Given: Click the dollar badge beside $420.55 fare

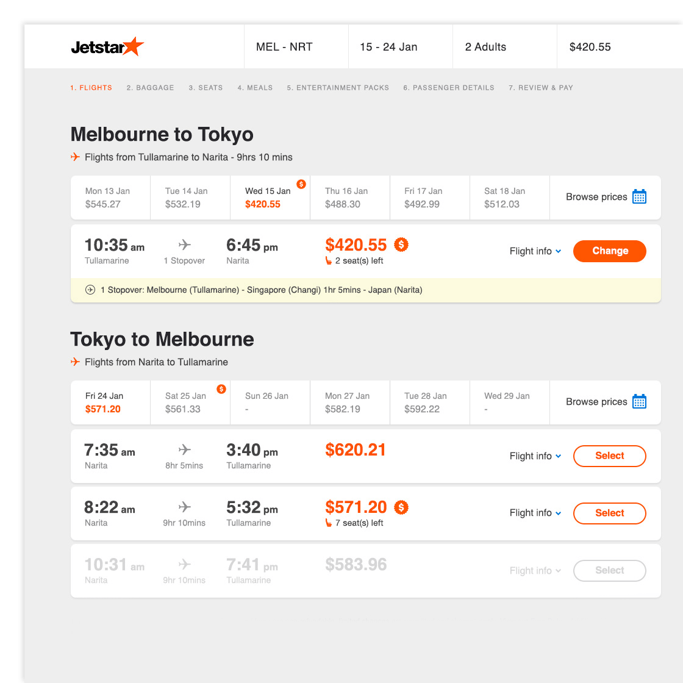Looking at the screenshot, I should coord(401,245).
